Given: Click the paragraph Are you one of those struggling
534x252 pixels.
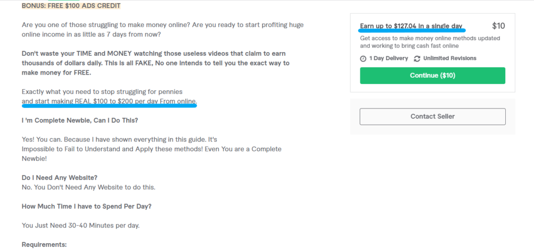Looking at the screenshot, I should (x=163, y=30).
